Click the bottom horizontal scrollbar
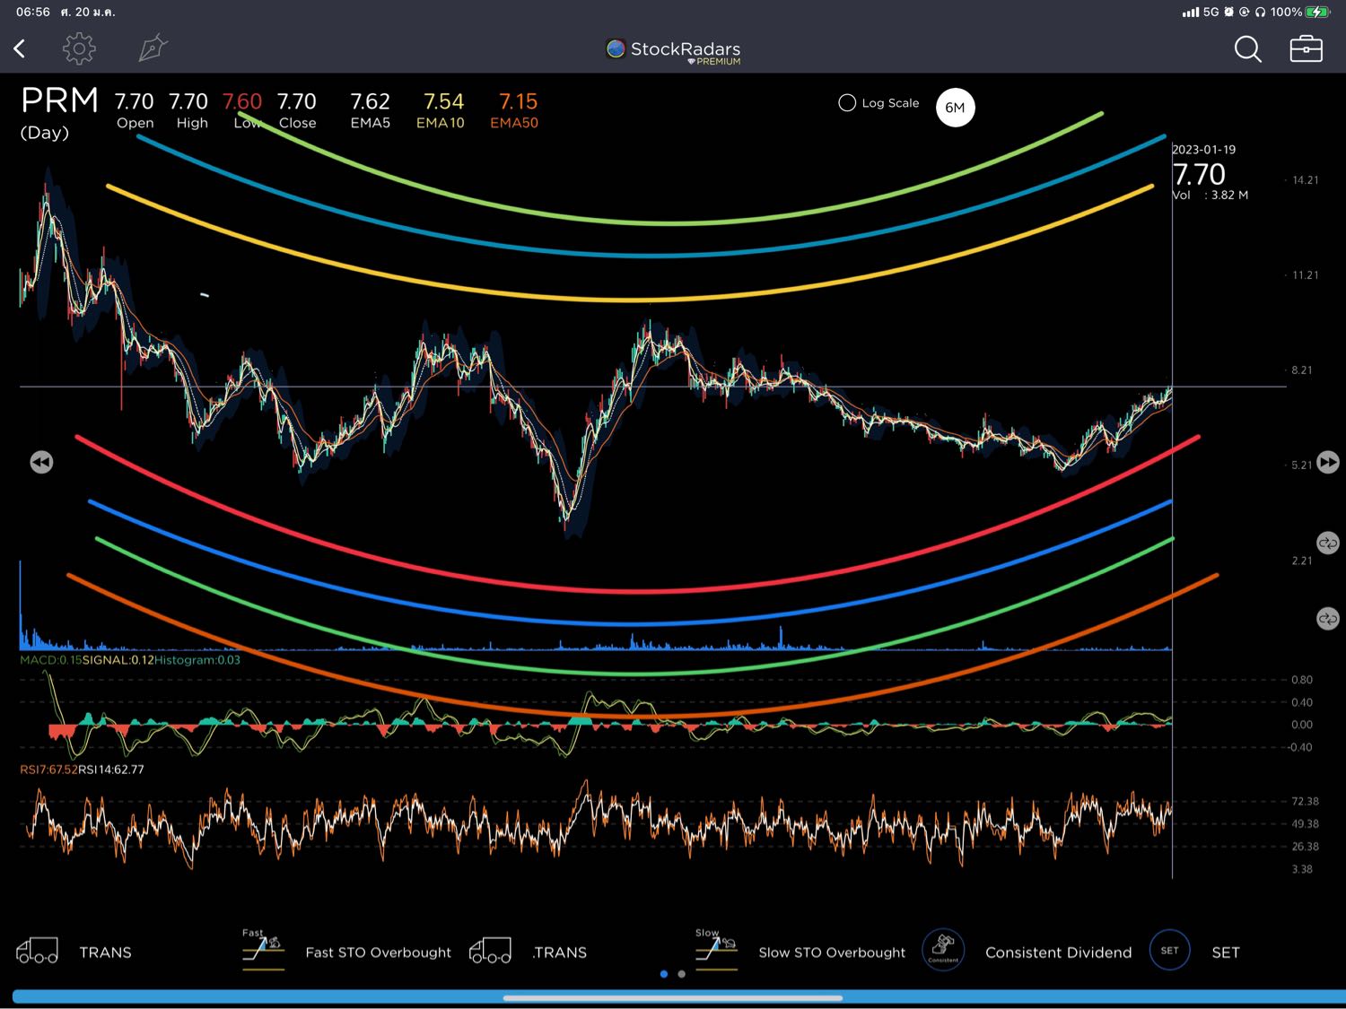 [x=673, y=997]
